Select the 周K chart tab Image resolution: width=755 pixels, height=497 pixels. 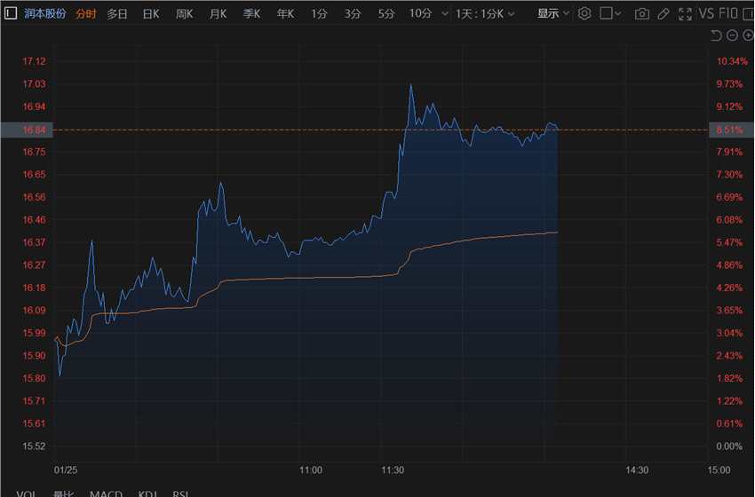point(185,13)
